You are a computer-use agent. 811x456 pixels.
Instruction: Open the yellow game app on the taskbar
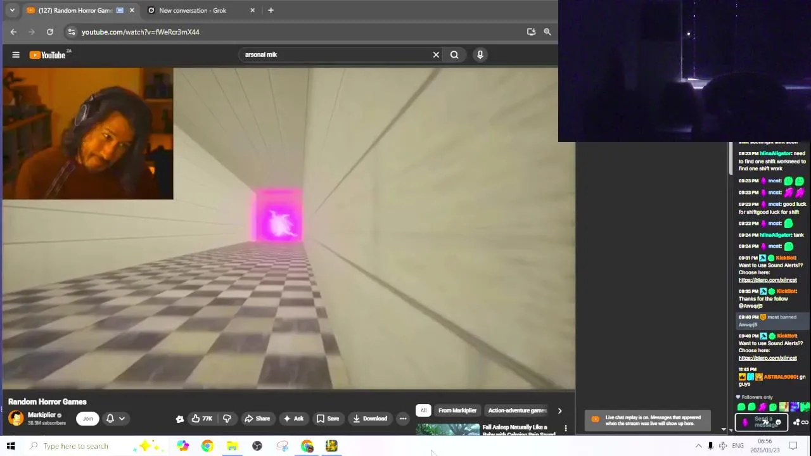coord(331,446)
